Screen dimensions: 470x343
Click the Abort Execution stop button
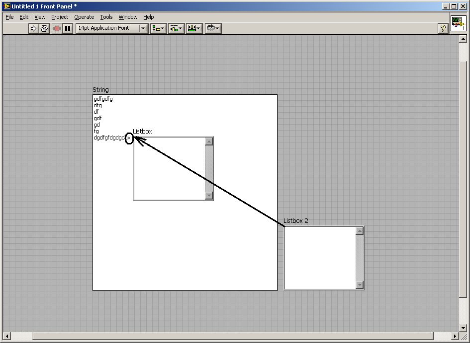(x=57, y=28)
